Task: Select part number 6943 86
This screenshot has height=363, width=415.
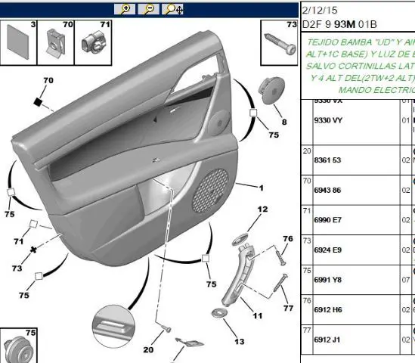Action: (x=327, y=190)
